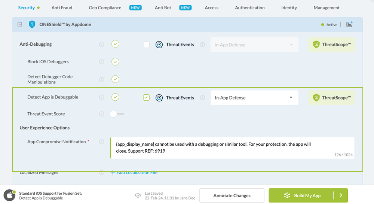
Task: Click info icon beside App Compromise Notification
Action: 102,142
